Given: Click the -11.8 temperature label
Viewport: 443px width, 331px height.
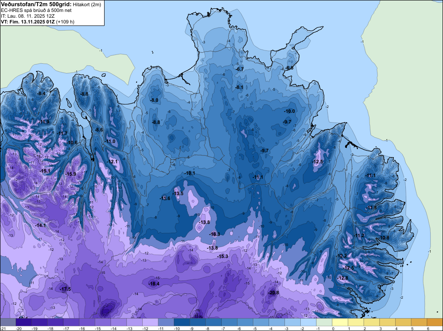Looking at the screenshot, I should pos(371,208).
